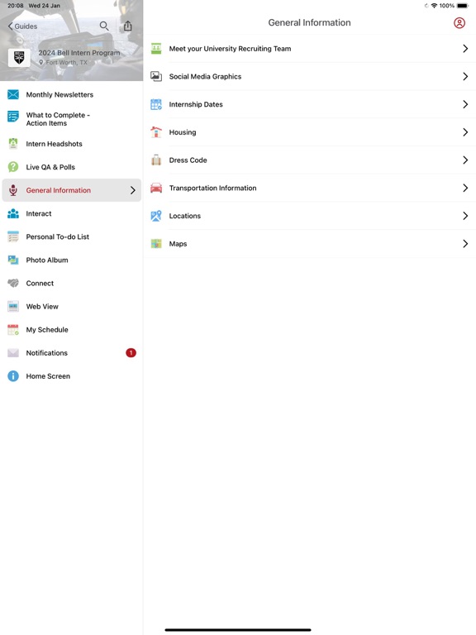Screen dimensions: 476x635
Task: Click the General Information microphone icon
Action: coord(13,190)
